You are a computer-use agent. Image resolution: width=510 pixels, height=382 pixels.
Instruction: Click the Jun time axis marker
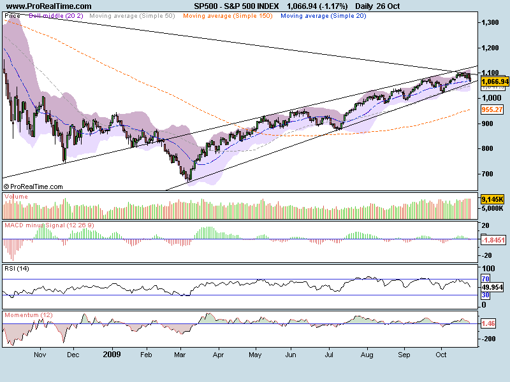(x=291, y=355)
